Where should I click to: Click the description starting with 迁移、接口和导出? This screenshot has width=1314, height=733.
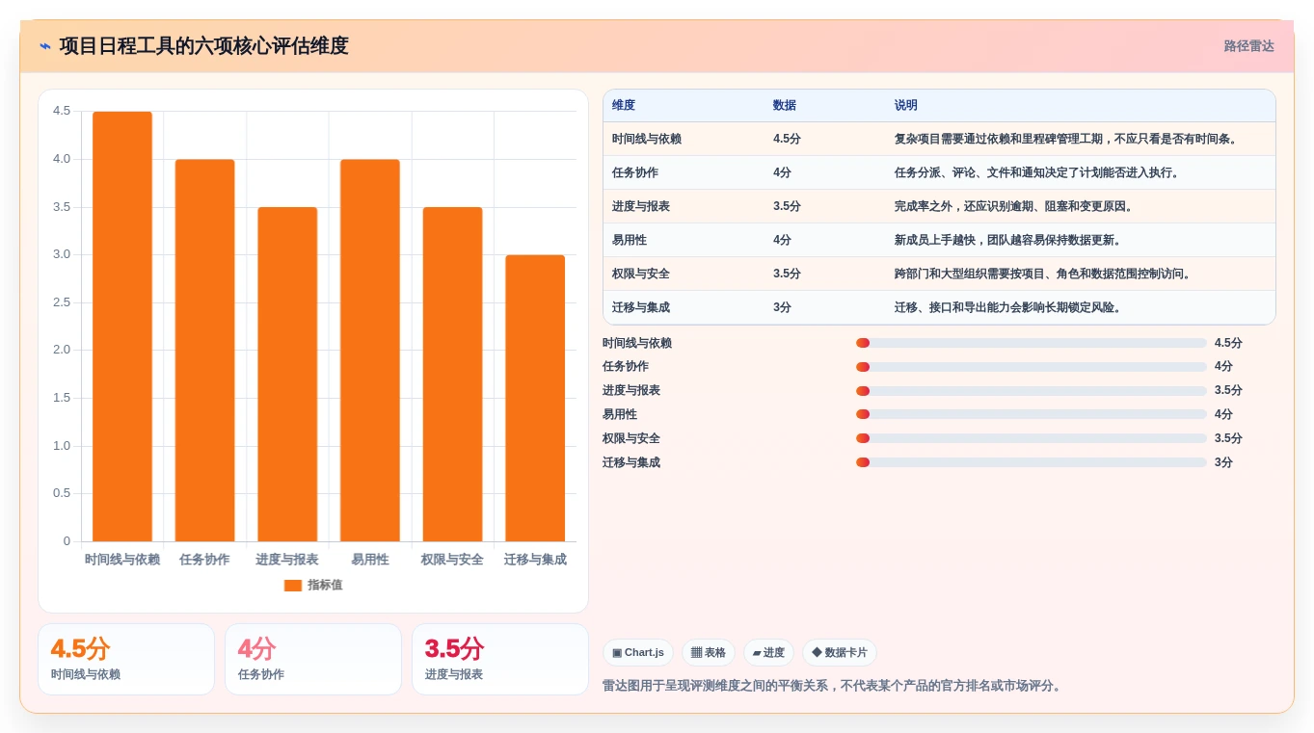(1007, 307)
